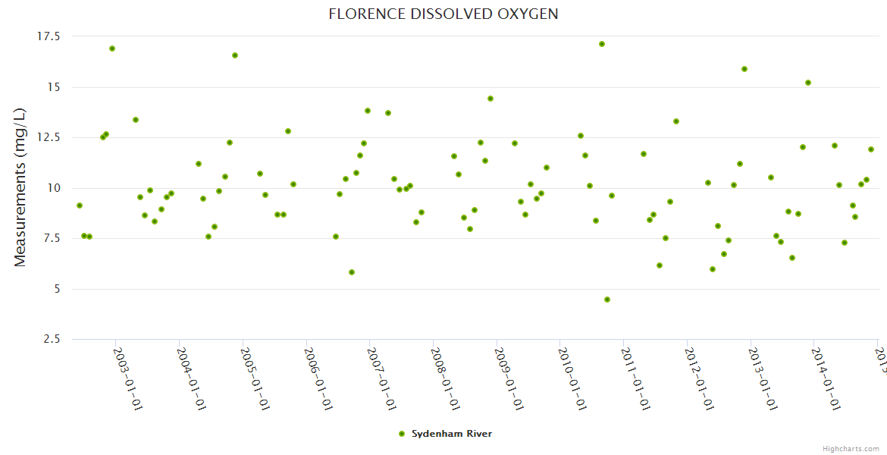
Task: Toggle the Sydenham River legend label
Action: (452, 434)
